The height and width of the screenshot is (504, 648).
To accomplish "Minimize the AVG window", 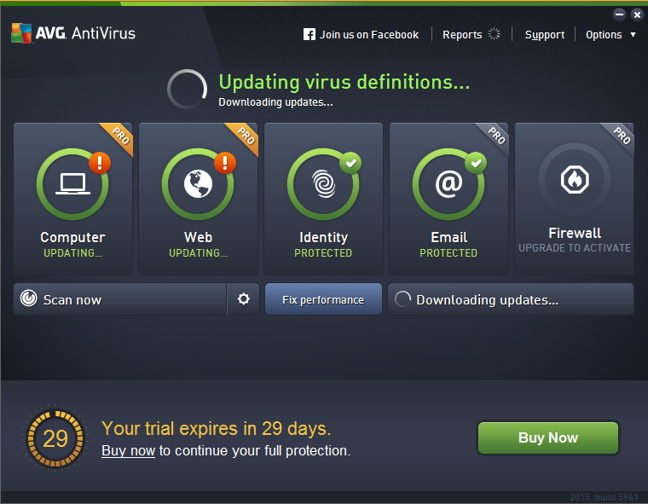I will tap(619, 14).
